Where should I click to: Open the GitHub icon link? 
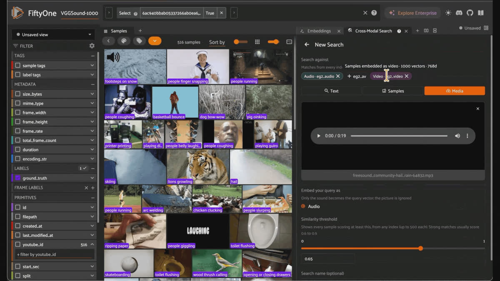470,13
